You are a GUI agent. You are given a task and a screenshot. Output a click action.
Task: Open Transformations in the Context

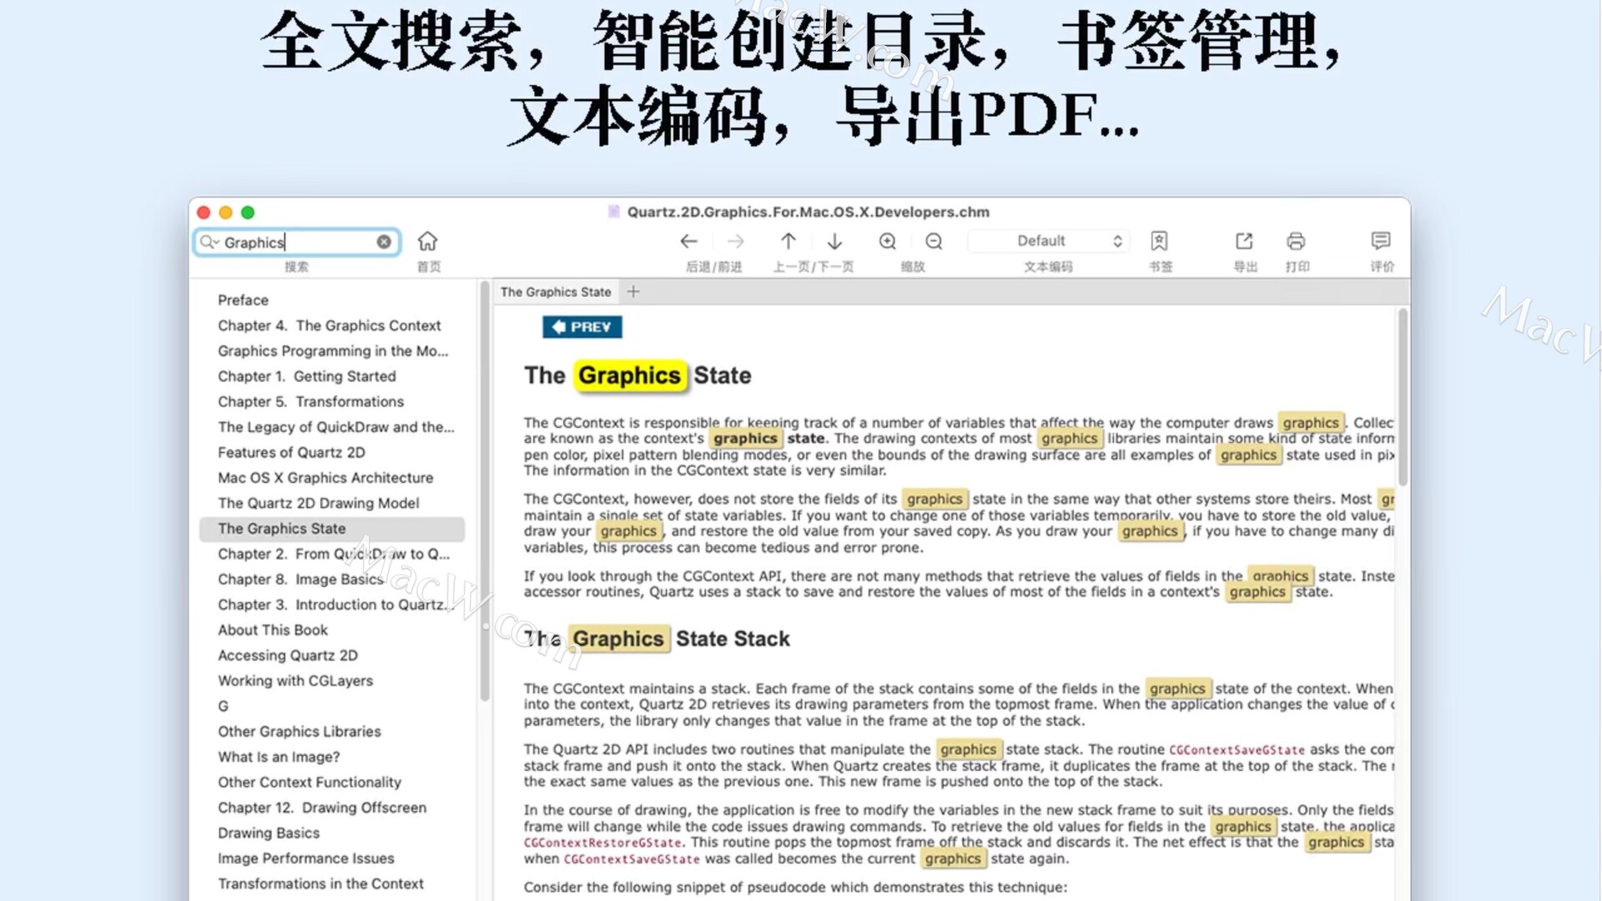(320, 883)
